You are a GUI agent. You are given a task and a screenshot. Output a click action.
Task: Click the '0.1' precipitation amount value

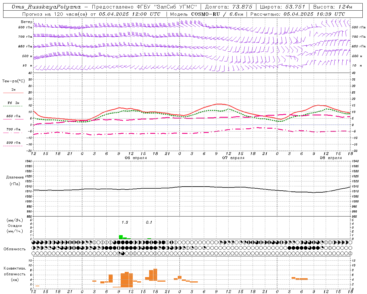[149, 222]
